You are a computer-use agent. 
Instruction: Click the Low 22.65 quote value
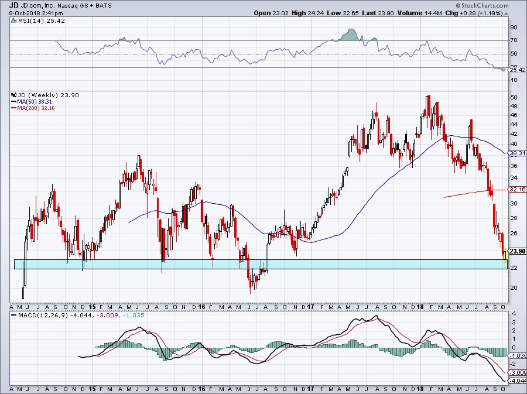(343, 13)
